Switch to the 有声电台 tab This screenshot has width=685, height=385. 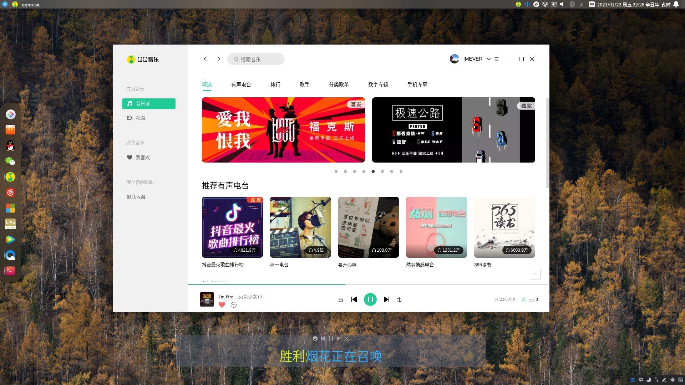pyautogui.click(x=241, y=84)
